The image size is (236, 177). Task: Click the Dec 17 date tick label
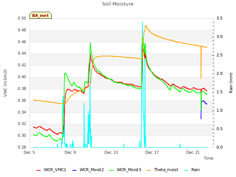(x=152, y=152)
